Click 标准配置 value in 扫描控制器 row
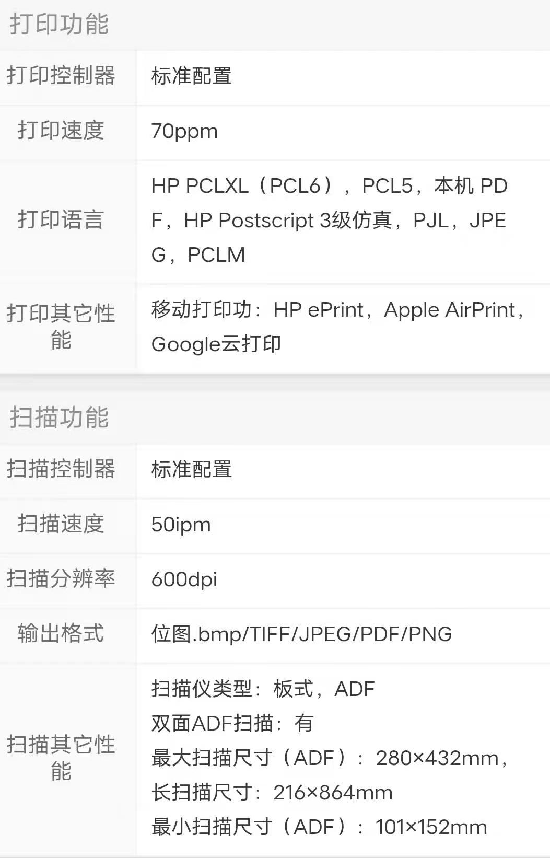The image size is (550, 858). tap(191, 470)
